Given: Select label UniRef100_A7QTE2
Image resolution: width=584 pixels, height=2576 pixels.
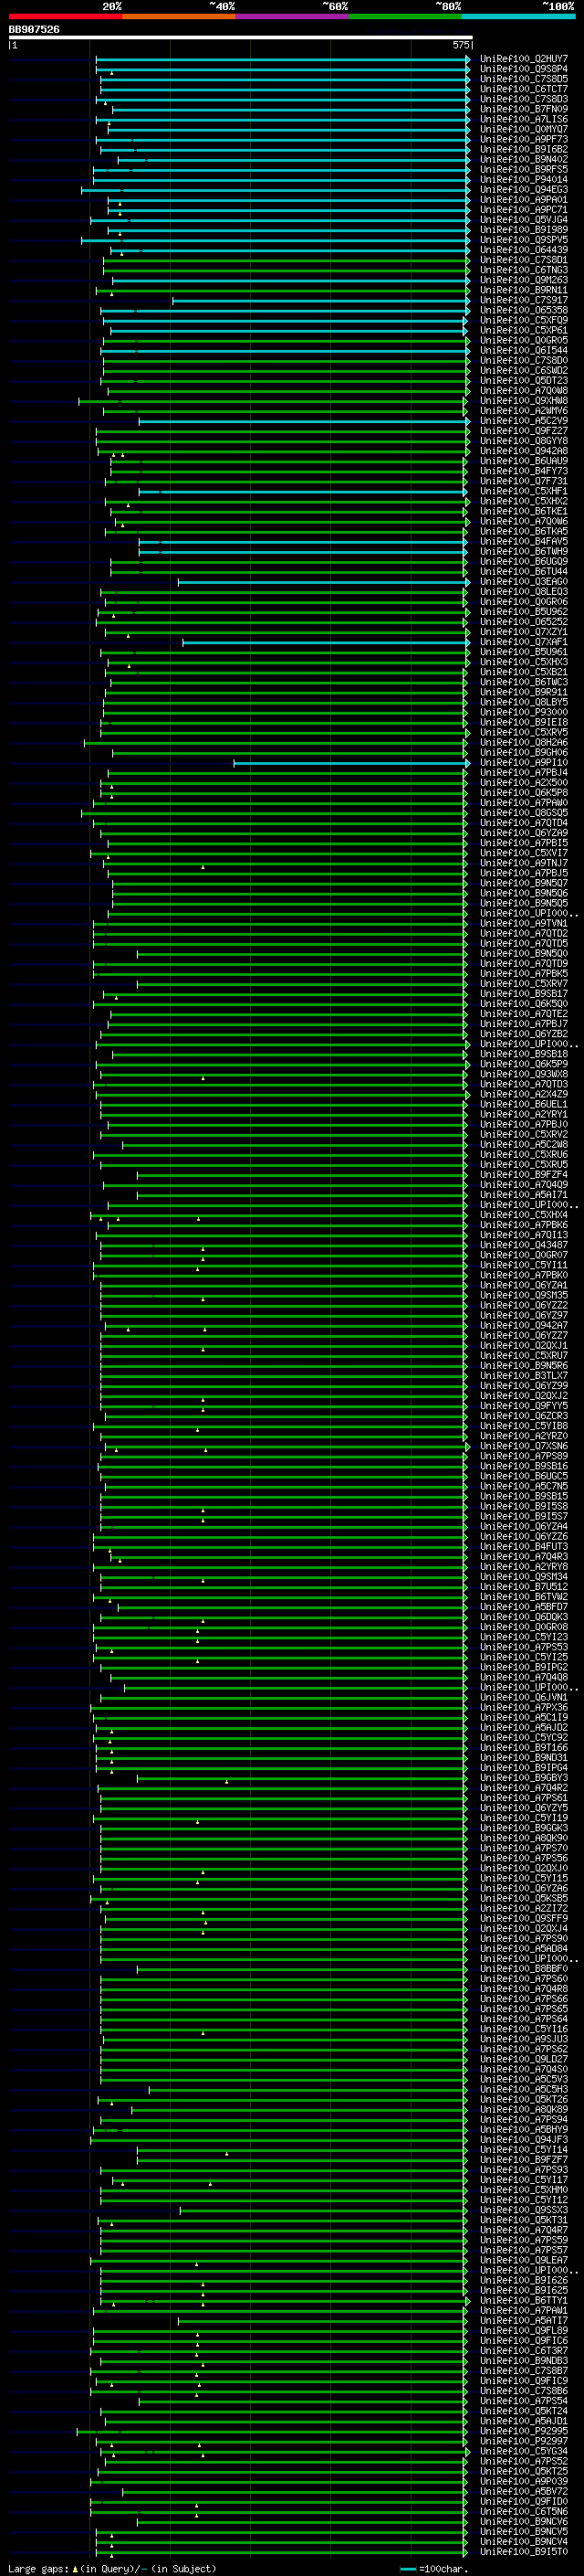Looking at the screenshot, I should pyautogui.click(x=523, y=1013).
